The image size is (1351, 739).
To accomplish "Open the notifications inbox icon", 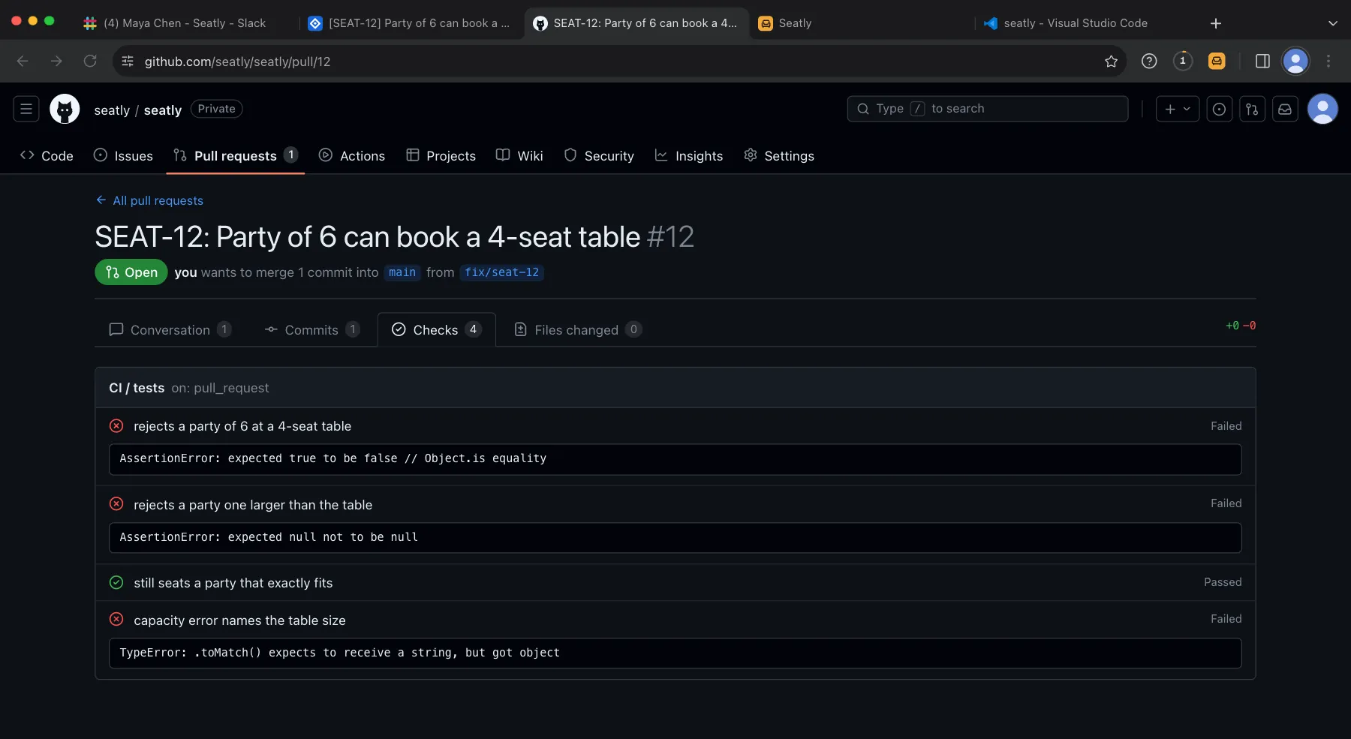I will (x=1285, y=109).
